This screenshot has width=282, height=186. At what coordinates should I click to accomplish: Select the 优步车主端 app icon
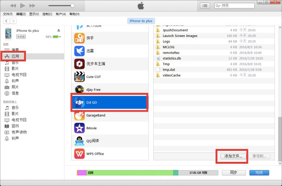(79, 64)
